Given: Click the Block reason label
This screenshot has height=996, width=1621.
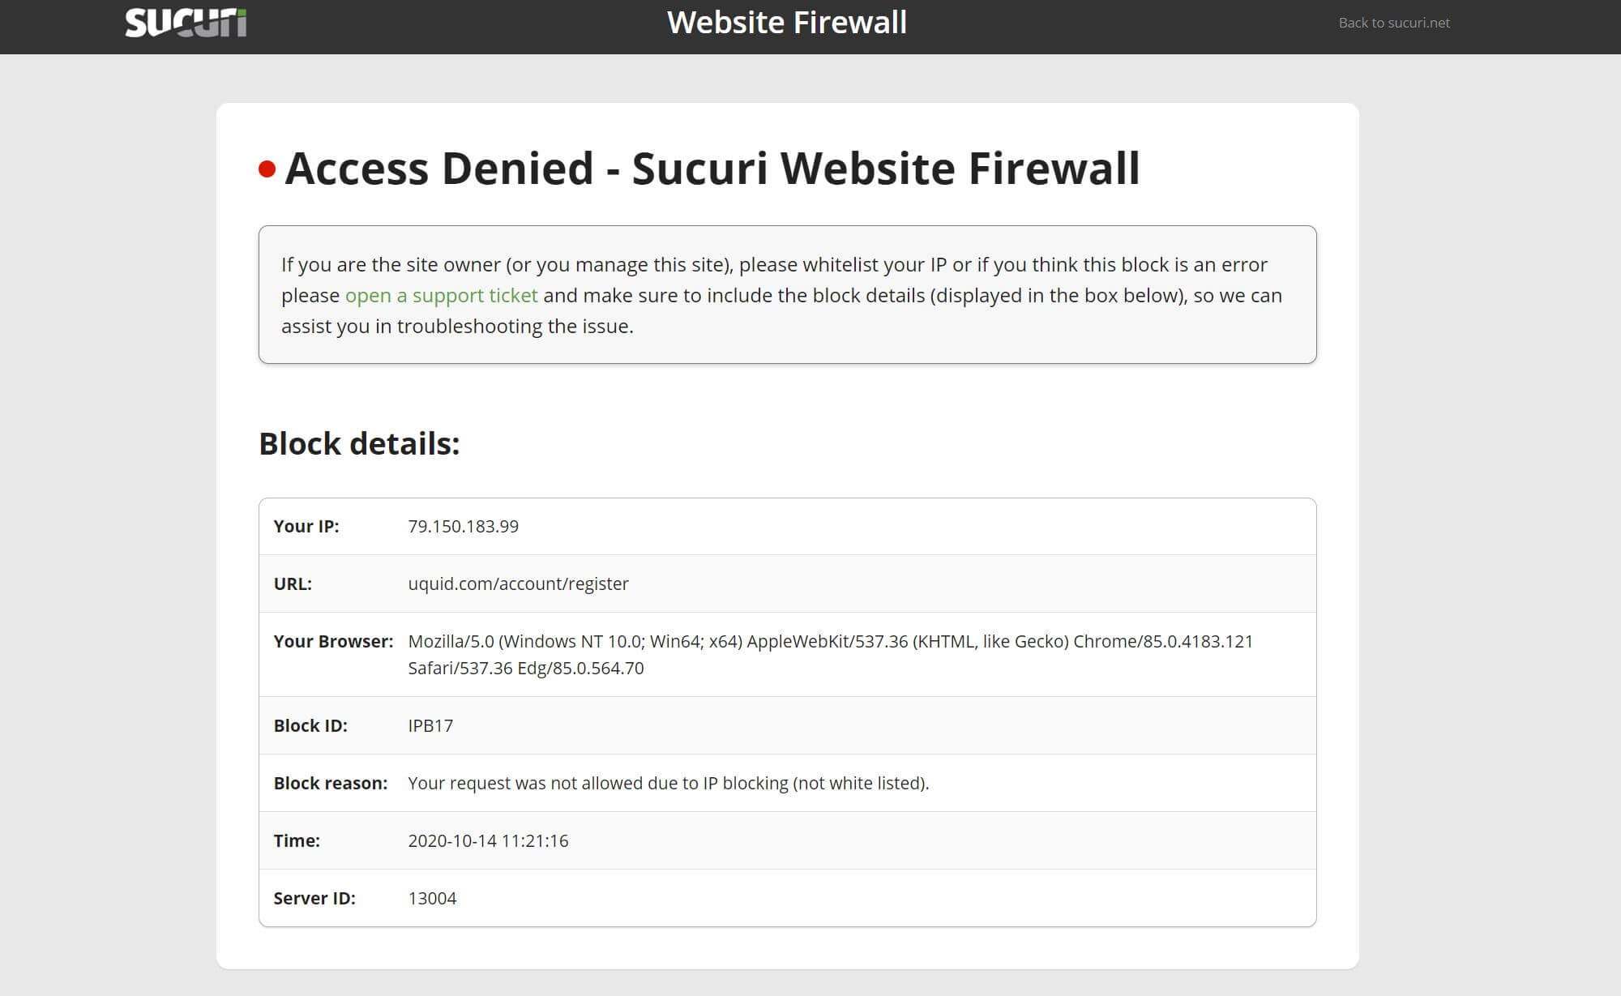Looking at the screenshot, I should (x=330, y=783).
